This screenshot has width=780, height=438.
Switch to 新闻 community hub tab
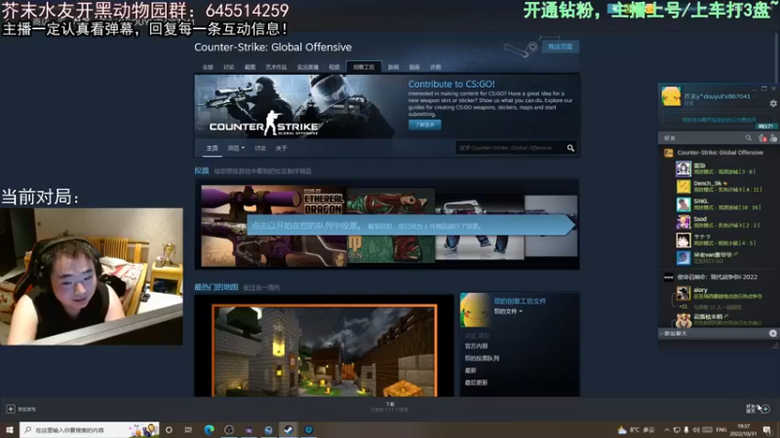click(394, 67)
